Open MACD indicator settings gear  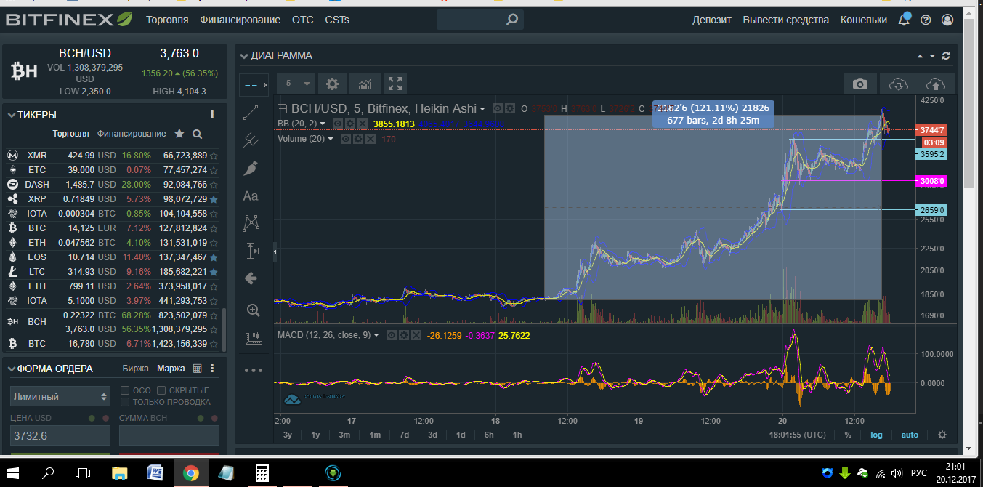[x=403, y=335]
